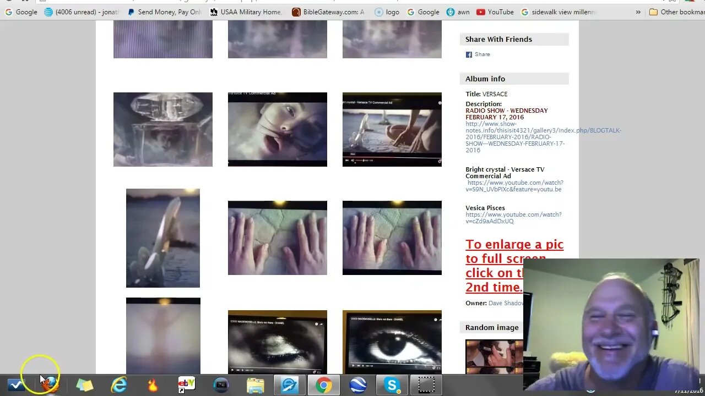Click the 'Vesica Pisces' label
Viewport: 705px width, 396px height.
(485, 208)
